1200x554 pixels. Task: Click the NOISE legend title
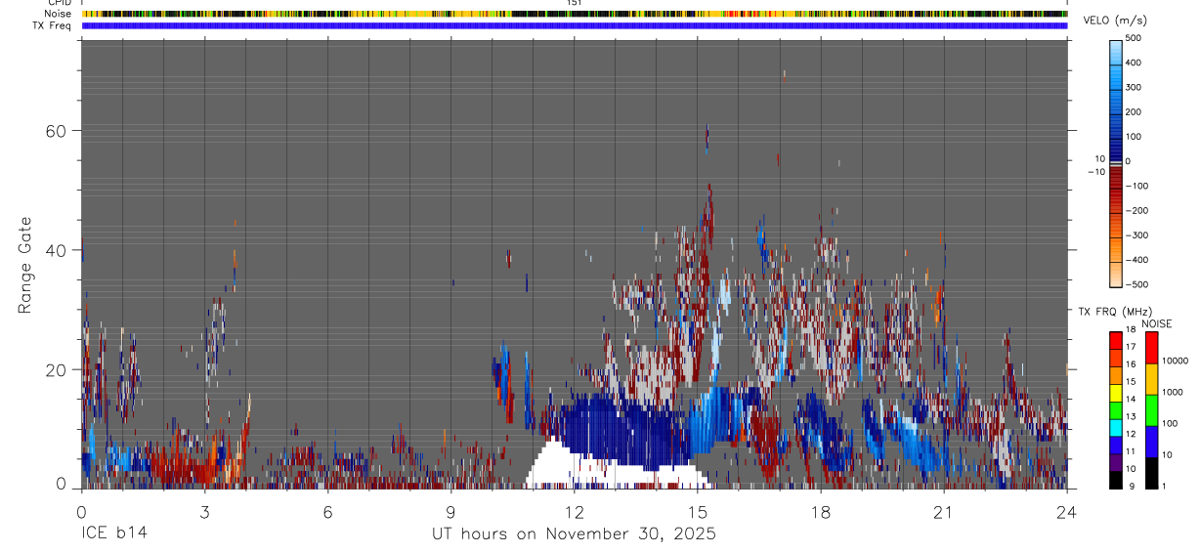1157,323
